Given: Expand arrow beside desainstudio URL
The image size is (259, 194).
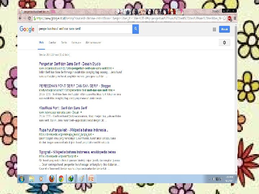Looking at the screenshot, I should click(x=113, y=68).
